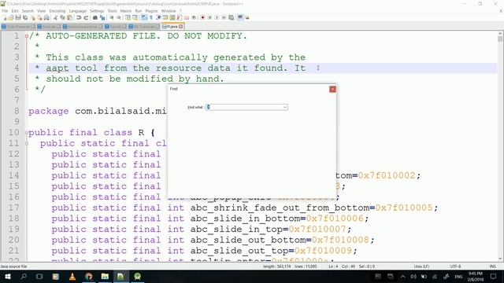Open the Encoding menu
This screenshot has height=283, width=504.
(x=57, y=11)
